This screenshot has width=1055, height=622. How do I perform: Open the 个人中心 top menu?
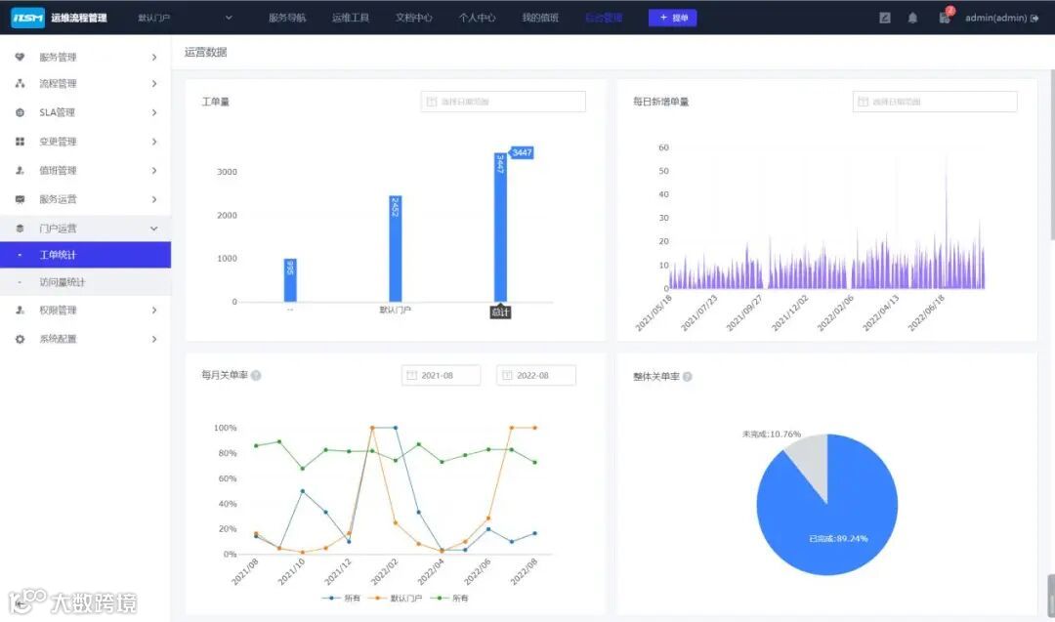pyautogui.click(x=477, y=18)
